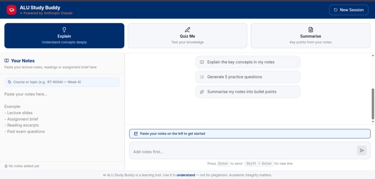
Task: Click the lightbulb icon on the Explain card
Action: click(x=64, y=30)
